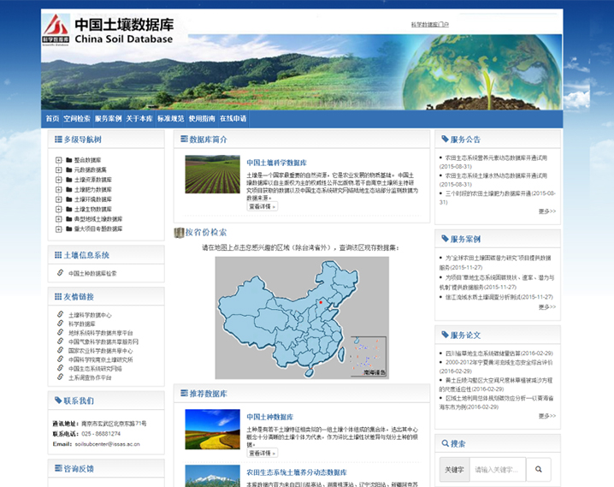Click the book icon beside 按省份检索
The height and width of the screenshot is (487, 614).
(x=179, y=233)
